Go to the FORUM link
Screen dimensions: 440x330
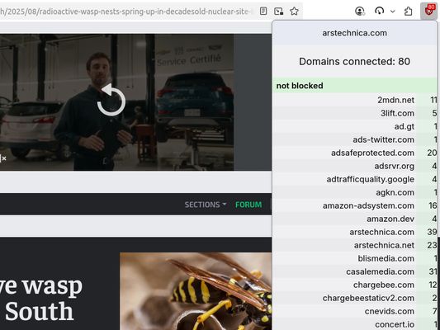point(248,205)
